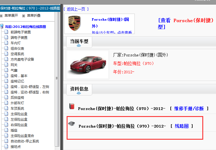Click the page icon next to 前端电子装置
Screen dimensions: 216x150
[6, 32]
